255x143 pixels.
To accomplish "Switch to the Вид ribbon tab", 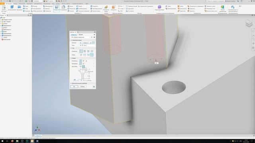I will pyautogui.click(x=53, y=4).
